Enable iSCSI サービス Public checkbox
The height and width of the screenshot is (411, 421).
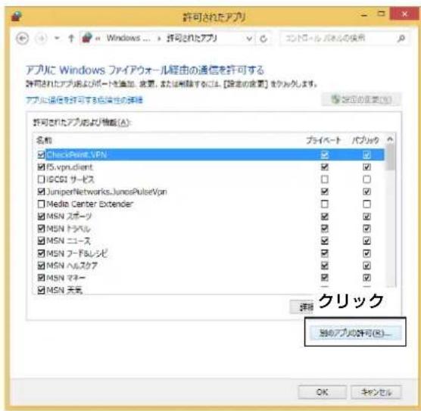pyautogui.click(x=366, y=179)
